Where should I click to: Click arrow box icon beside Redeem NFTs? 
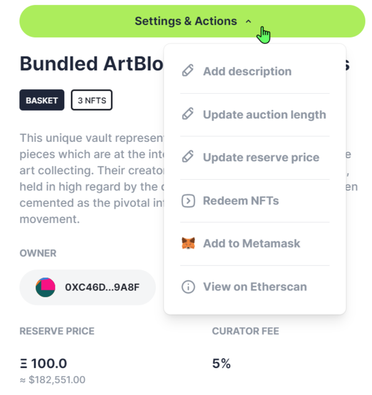(x=188, y=201)
